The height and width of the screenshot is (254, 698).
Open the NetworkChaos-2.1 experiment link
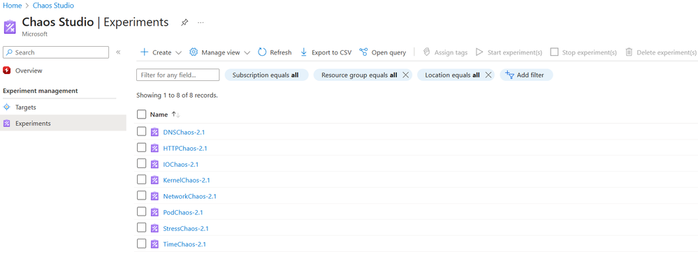coord(189,196)
